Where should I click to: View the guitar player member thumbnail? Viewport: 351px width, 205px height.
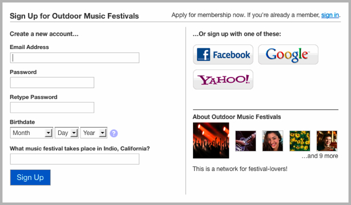pos(245,141)
